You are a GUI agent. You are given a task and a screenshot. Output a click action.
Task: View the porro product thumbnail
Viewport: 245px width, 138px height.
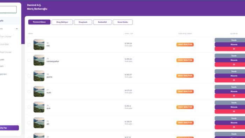click(39, 76)
